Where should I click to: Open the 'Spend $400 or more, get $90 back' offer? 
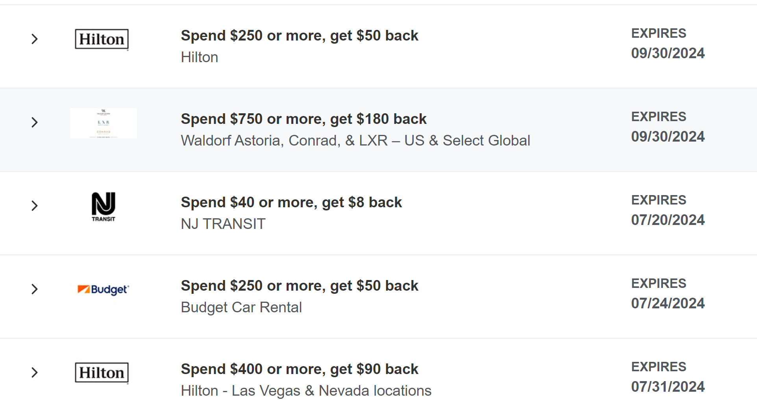tap(300, 369)
